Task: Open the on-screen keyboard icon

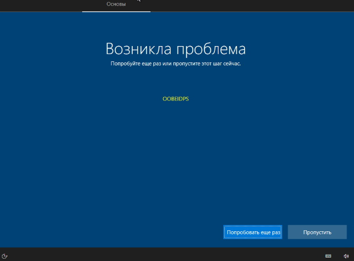Action: click(328, 256)
